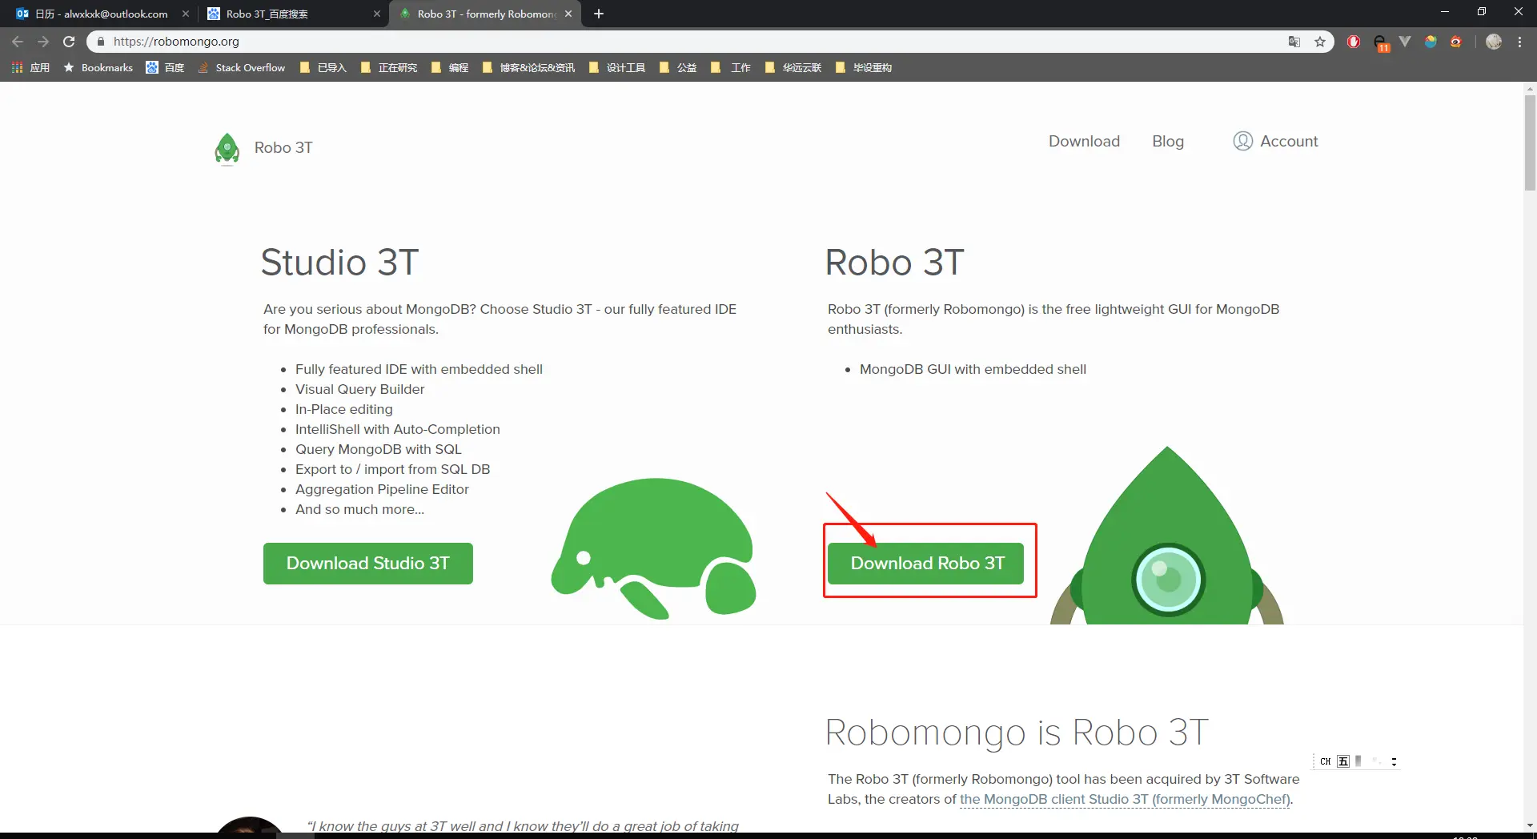The image size is (1537, 839).
Task: Open the Blog nav menu item
Action: [x=1168, y=141]
